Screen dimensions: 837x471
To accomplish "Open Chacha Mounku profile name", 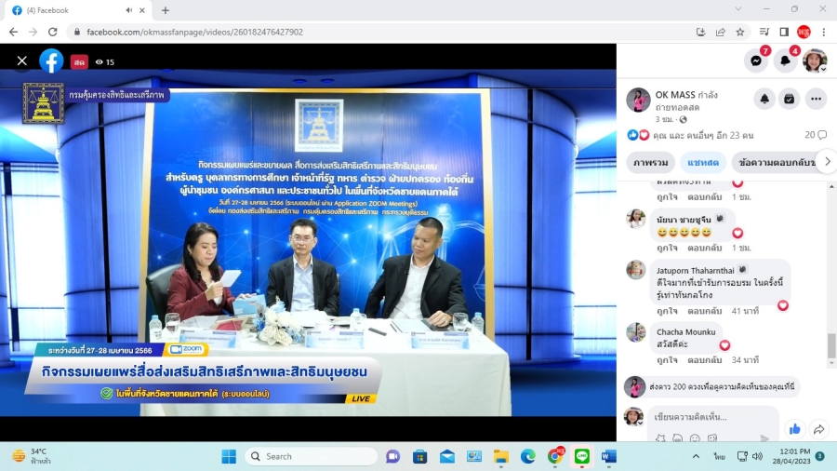I will [686, 331].
